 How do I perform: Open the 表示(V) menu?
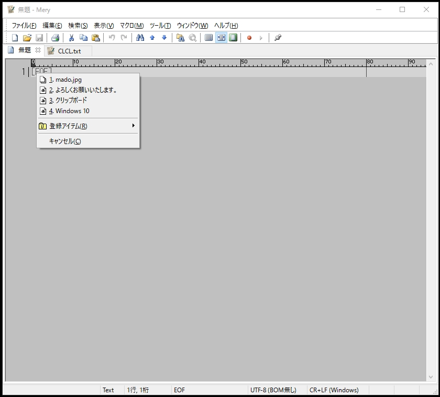click(104, 26)
